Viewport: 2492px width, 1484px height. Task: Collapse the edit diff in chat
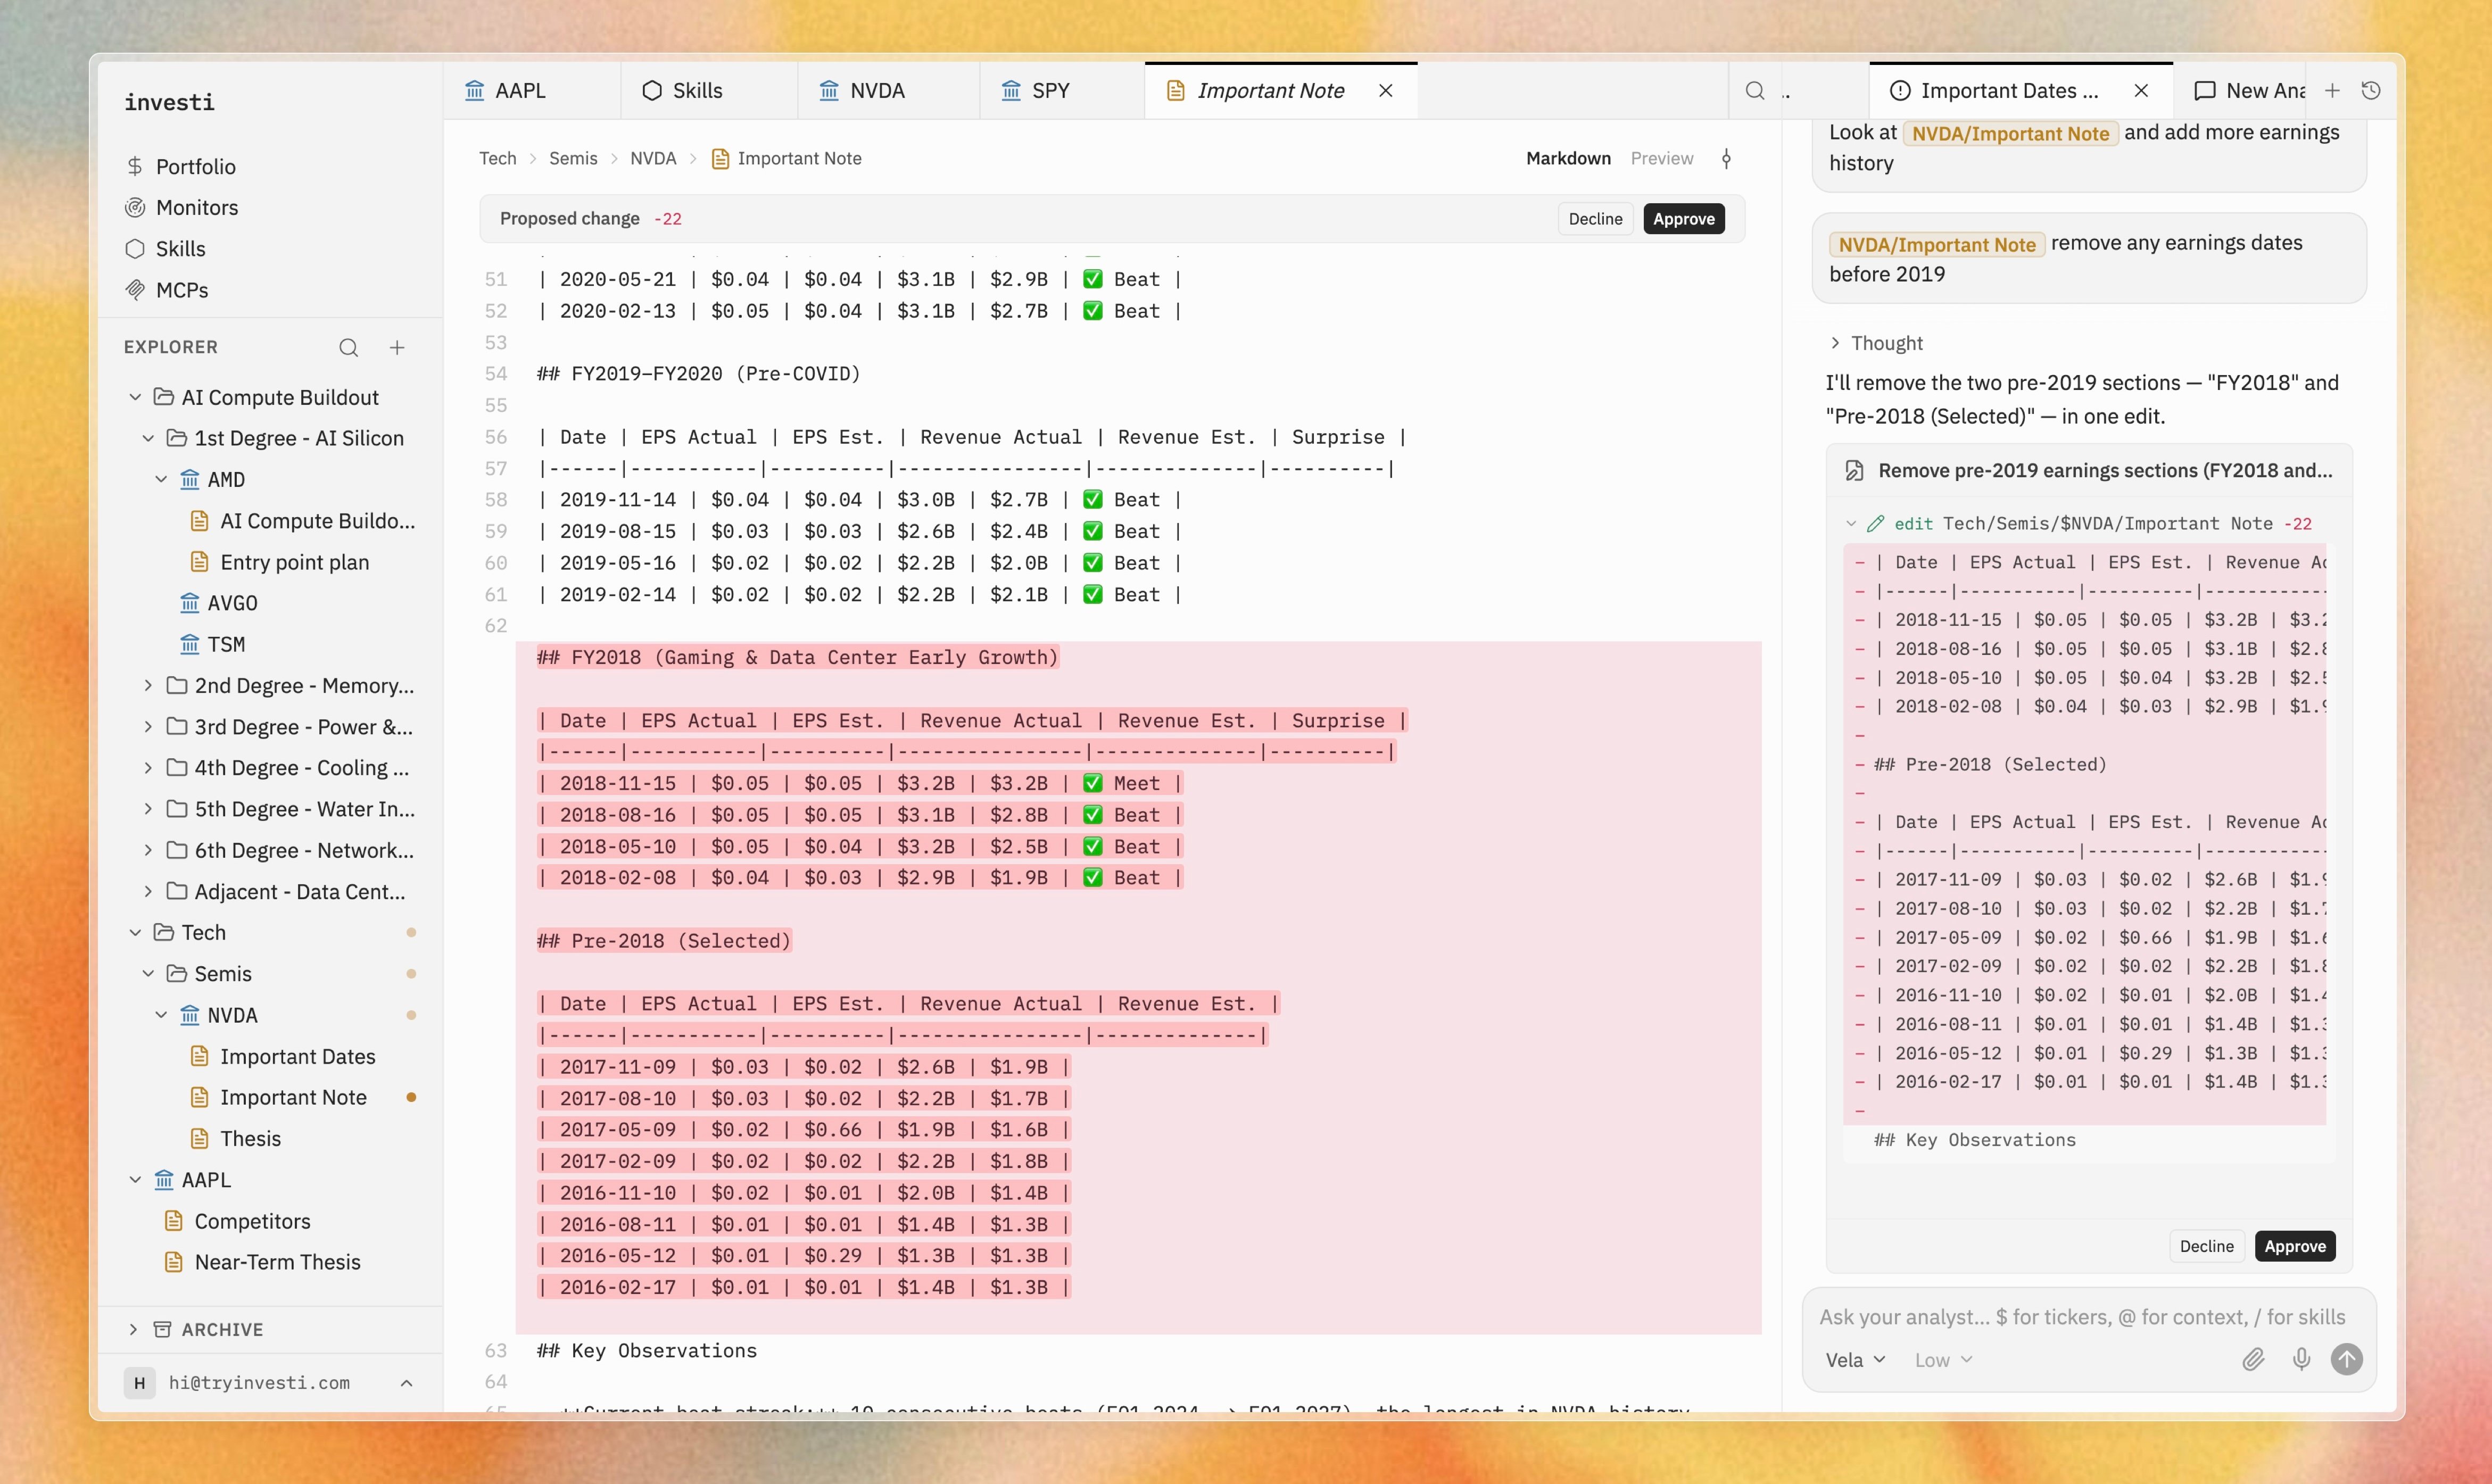[1851, 523]
